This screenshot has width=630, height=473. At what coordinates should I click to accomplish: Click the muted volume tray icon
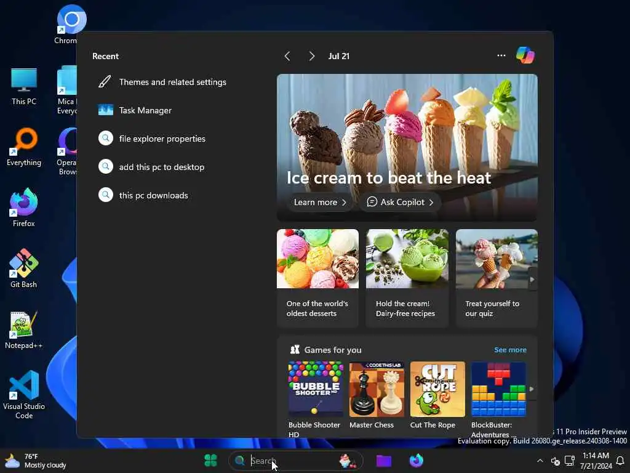coord(556,461)
